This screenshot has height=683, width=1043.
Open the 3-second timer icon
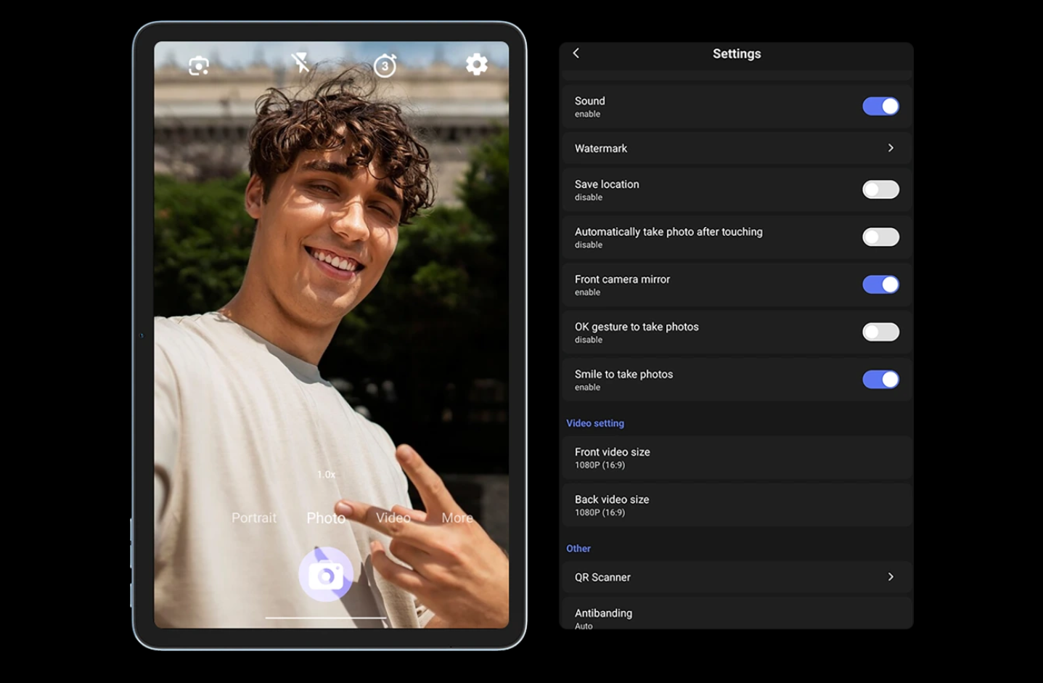(385, 65)
